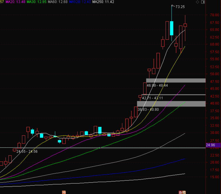221x194 pixels.
Task: Click the 37.50 price axis label
Action: (215, 111)
